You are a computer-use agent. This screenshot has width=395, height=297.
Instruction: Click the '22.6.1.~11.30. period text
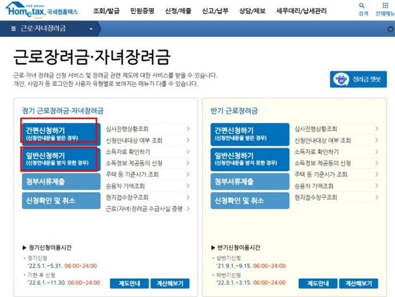pos(47,283)
